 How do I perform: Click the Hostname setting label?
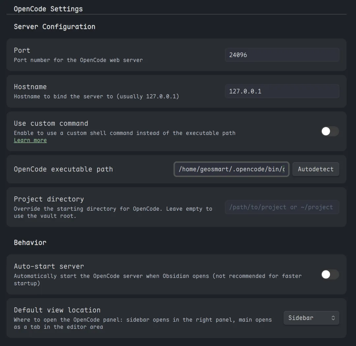pos(30,87)
